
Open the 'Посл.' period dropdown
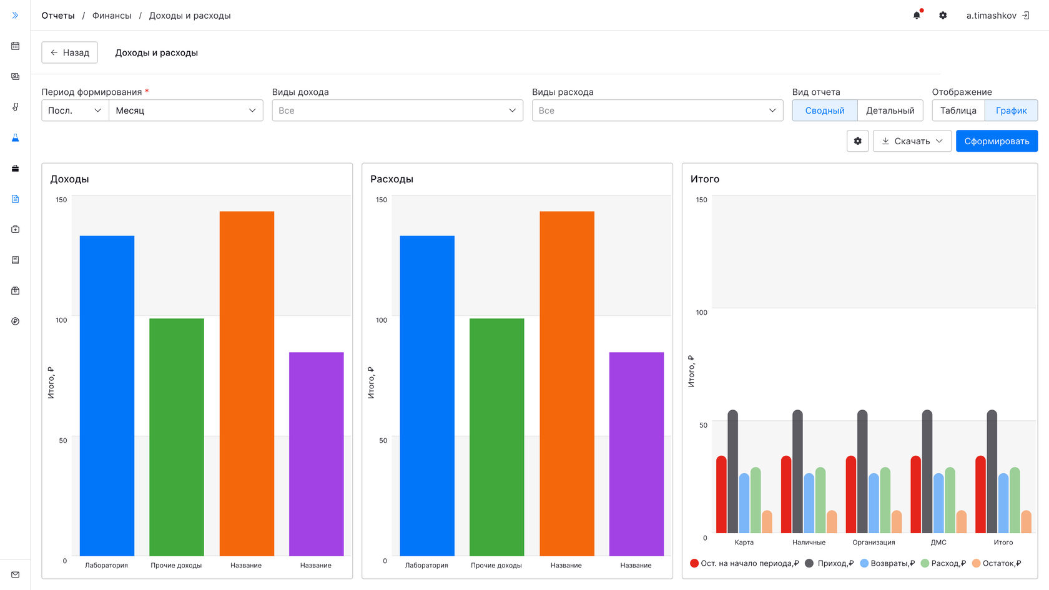pos(75,111)
